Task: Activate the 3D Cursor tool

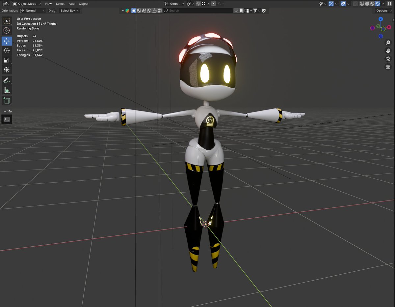Action: pyautogui.click(x=7, y=31)
